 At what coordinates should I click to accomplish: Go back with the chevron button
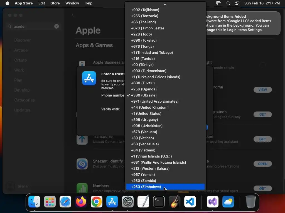click(72, 15)
